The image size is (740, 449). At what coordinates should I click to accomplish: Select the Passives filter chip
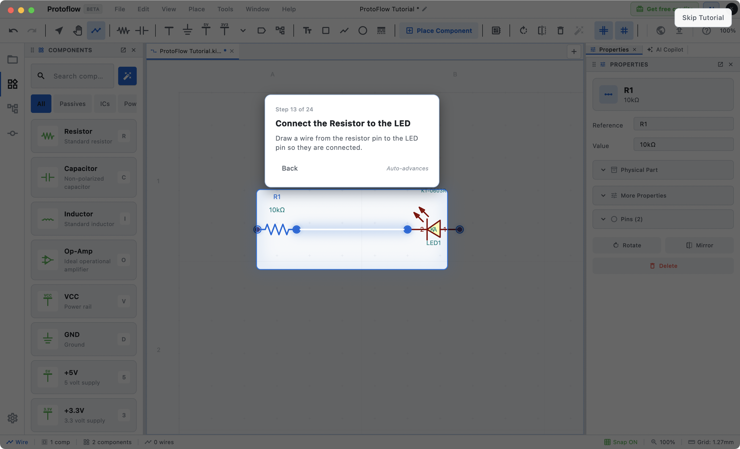[x=73, y=104]
